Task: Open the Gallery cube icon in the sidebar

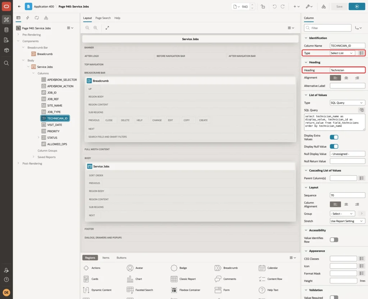Action: coord(6,50)
